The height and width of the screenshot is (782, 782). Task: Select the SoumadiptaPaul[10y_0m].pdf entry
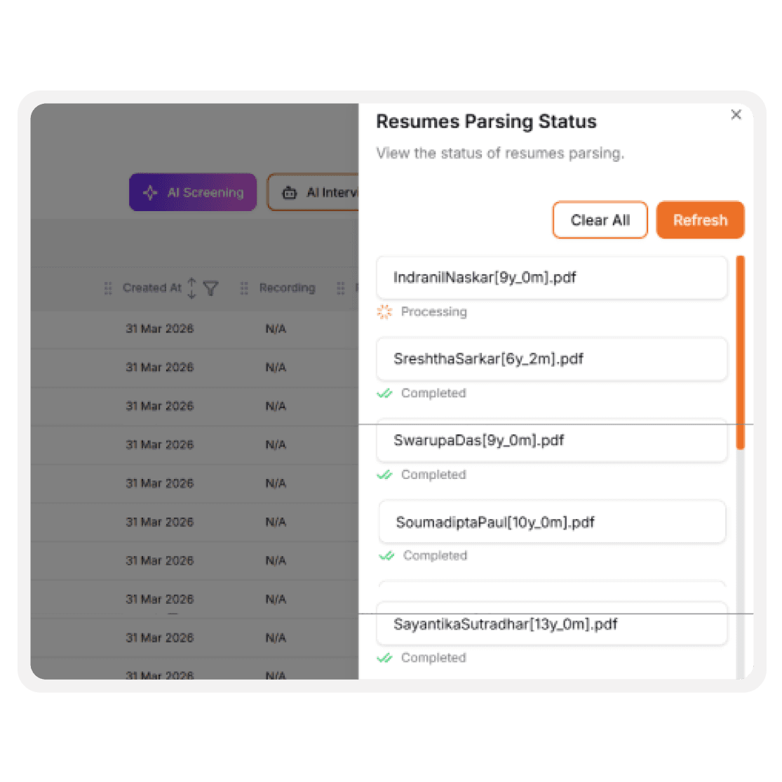(x=551, y=522)
